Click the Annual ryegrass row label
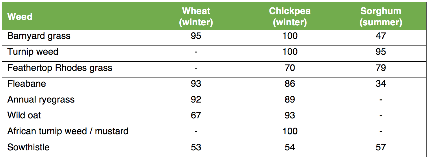 (x=41, y=100)
